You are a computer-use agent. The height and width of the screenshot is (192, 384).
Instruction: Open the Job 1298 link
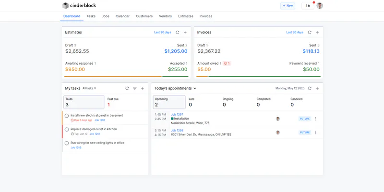tap(177, 130)
